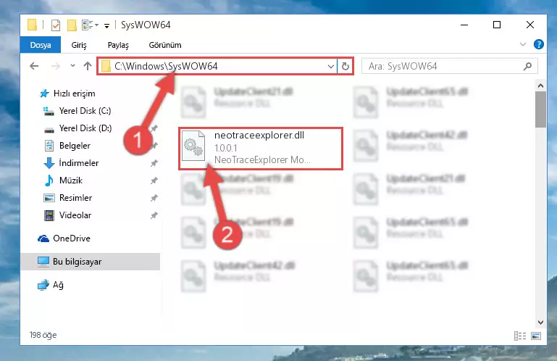This screenshot has height=361, width=557.
Task: Open the Görünüm ribbon tab
Action: coord(165,45)
